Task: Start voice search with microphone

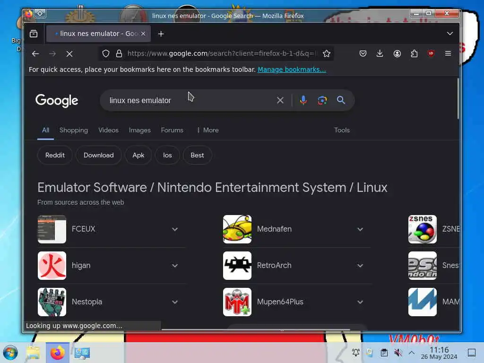Action: click(303, 100)
